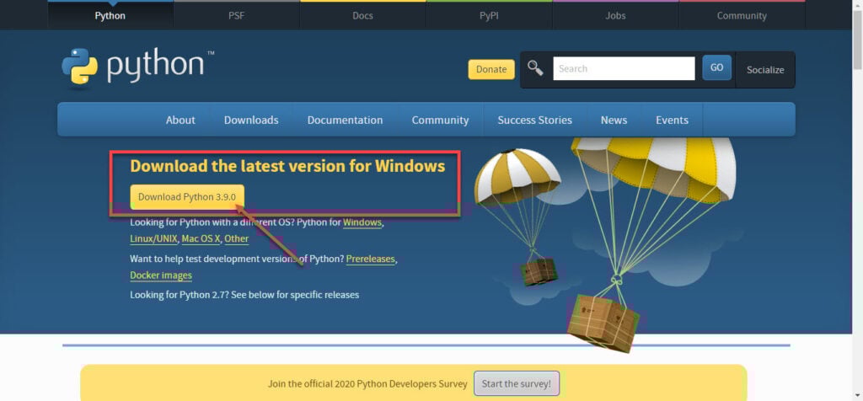863x401 pixels.
Task: Open the About menu
Action: pos(180,120)
